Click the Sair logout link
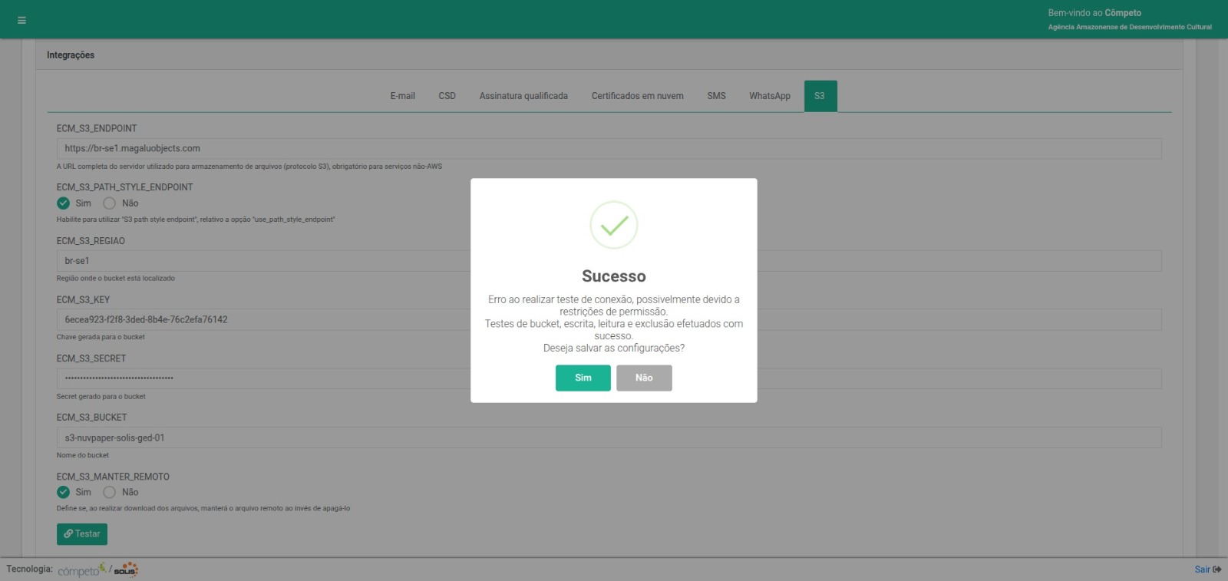1228x581 pixels. pos(1207,569)
